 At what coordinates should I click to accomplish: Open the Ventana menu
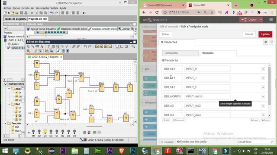pos(54,8)
